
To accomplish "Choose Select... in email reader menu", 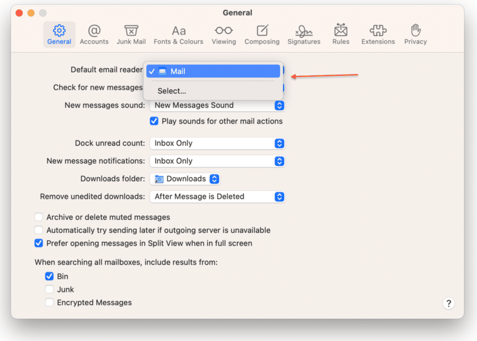I will (x=213, y=91).
